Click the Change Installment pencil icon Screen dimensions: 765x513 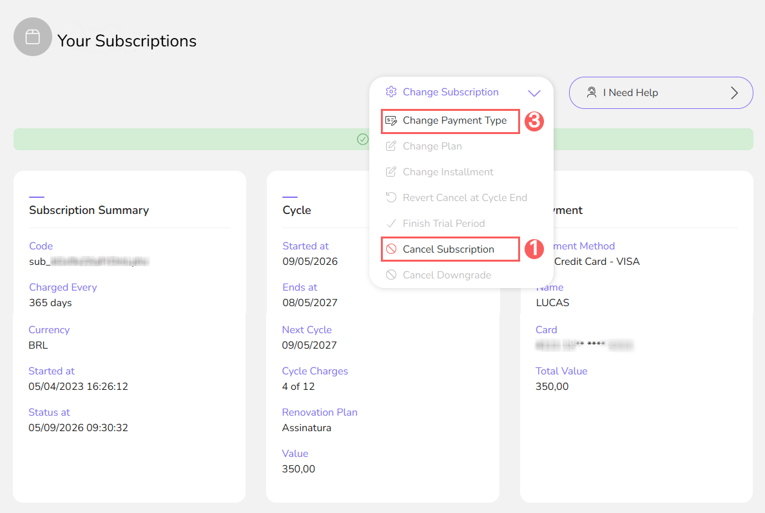pyautogui.click(x=391, y=172)
